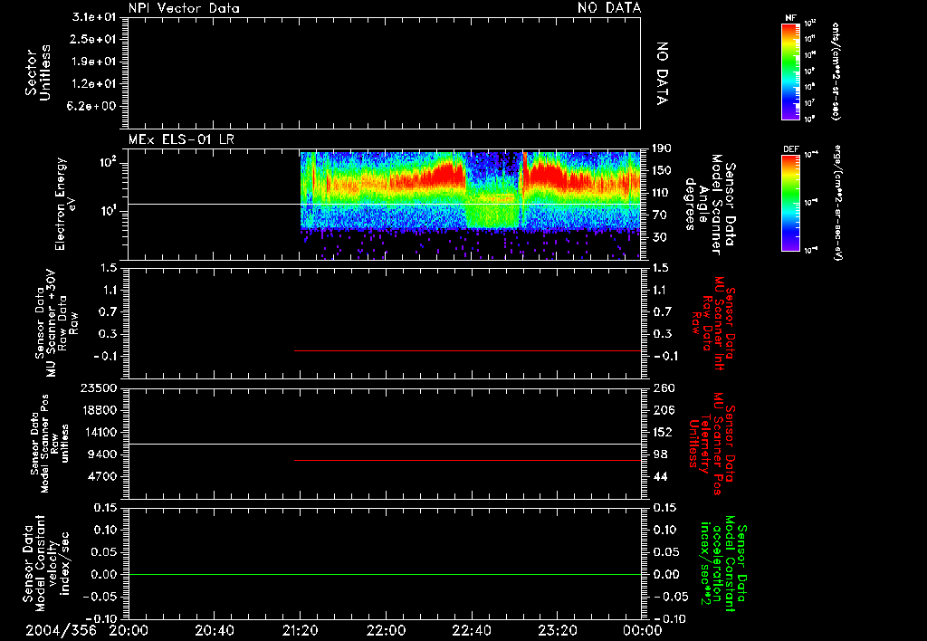The height and width of the screenshot is (641, 927).
Task: Click the "18800" scanner position tick label
Action: point(99,410)
